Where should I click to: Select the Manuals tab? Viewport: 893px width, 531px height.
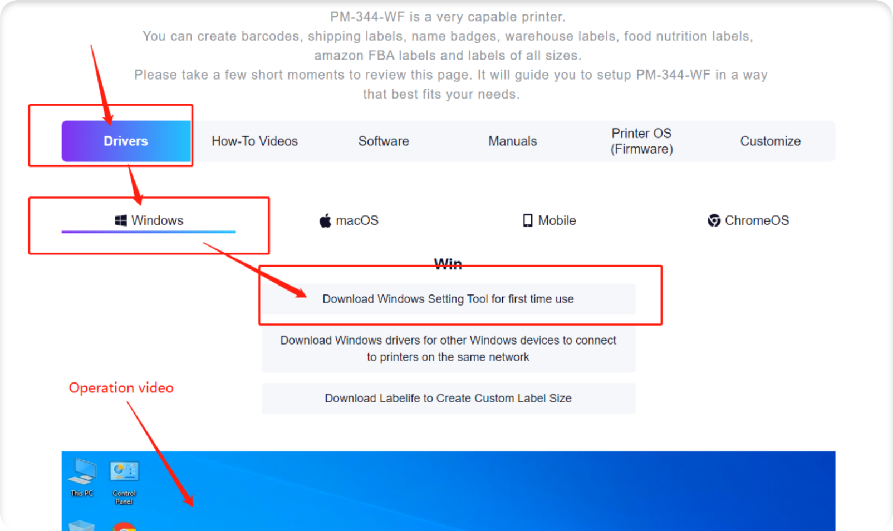512,141
